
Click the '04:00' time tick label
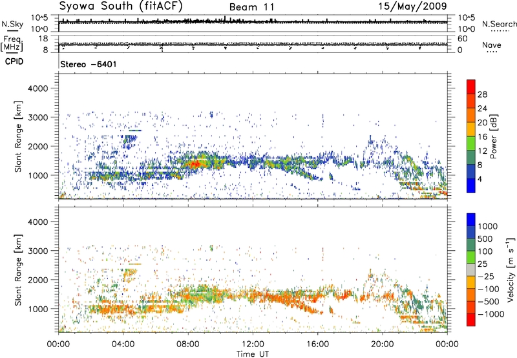click(123, 344)
